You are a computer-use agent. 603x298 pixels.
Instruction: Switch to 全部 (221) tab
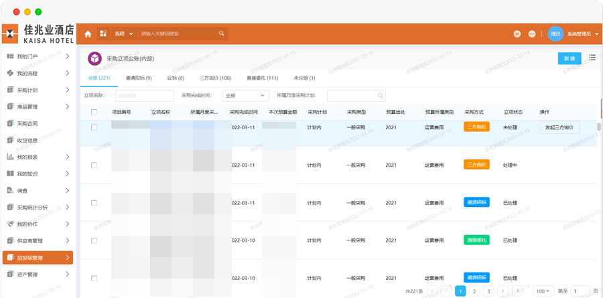(x=99, y=78)
